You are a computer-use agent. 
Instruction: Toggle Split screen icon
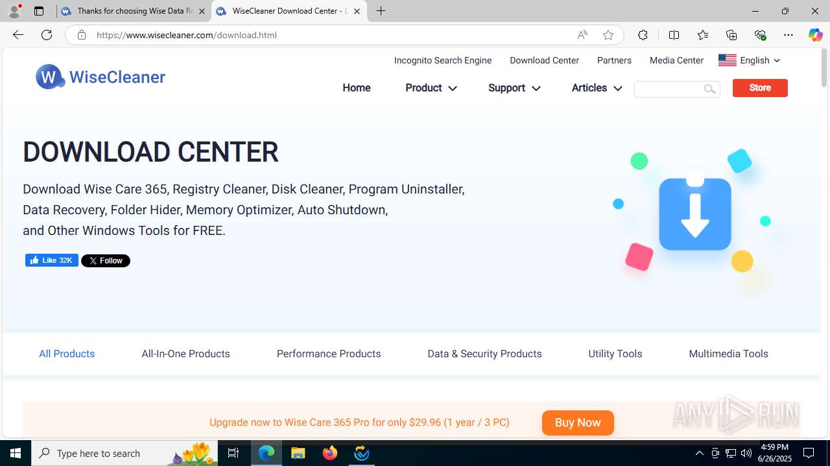point(674,35)
